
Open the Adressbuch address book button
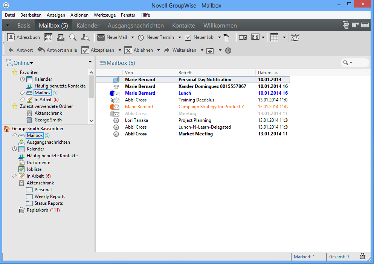(23, 37)
